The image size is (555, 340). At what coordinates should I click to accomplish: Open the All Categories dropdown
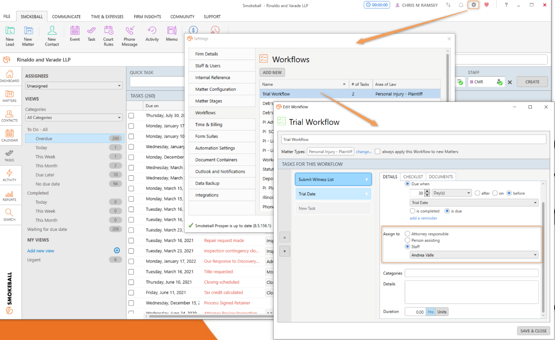[74, 117]
